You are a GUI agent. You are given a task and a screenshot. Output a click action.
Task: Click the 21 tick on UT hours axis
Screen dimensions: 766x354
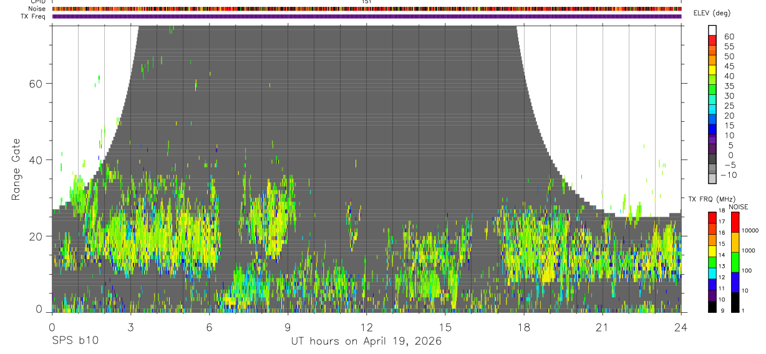pos(602,327)
